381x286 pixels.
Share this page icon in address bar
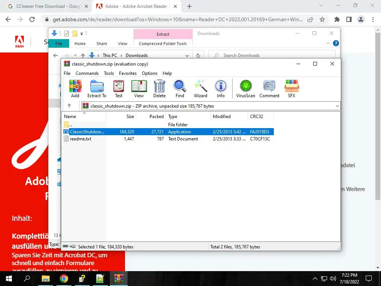(310, 19)
